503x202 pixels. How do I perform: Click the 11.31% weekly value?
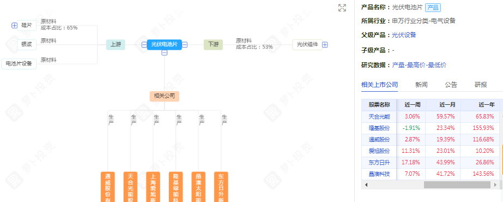click(x=411, y=151)
